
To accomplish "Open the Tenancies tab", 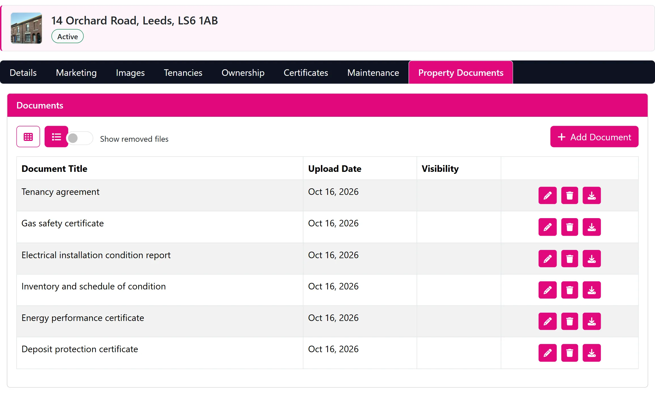I will coord(183,73).
